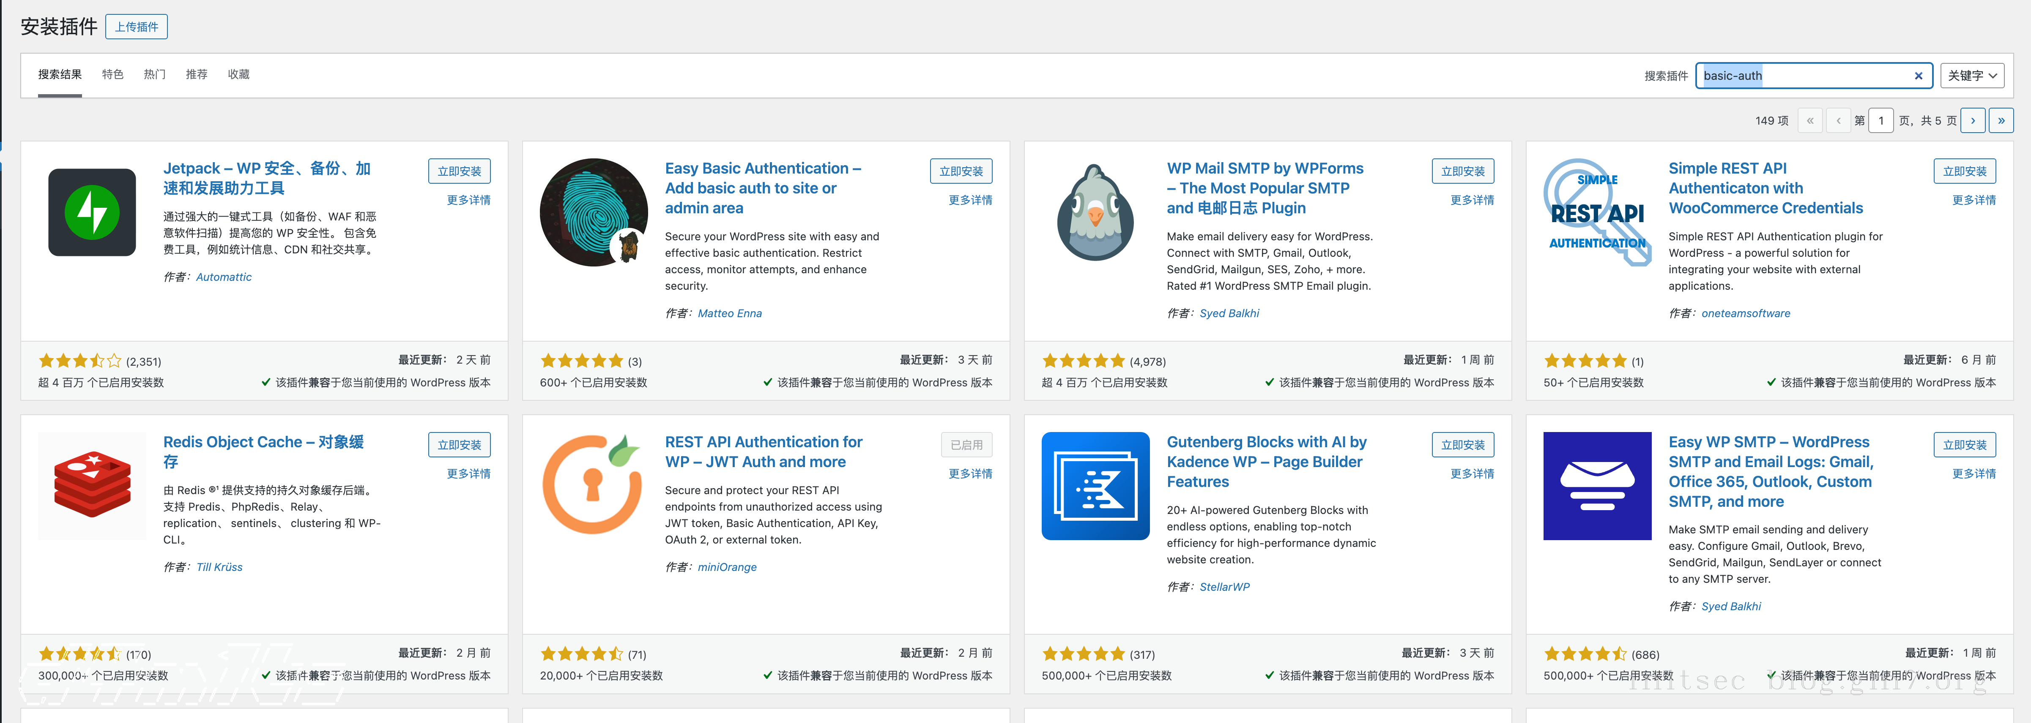Viewport: 2031px width, 723px height.
Task: Go to next results page arrow
Action: click(x=1973, y=120)
